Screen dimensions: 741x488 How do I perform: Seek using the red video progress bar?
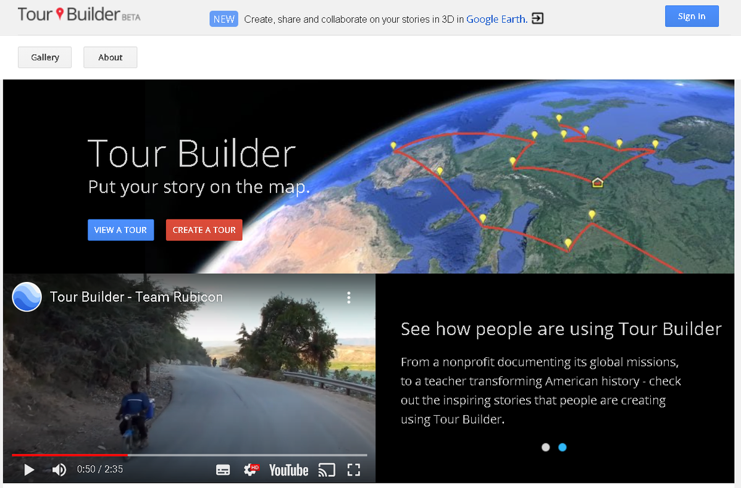(x=189, y=455)
